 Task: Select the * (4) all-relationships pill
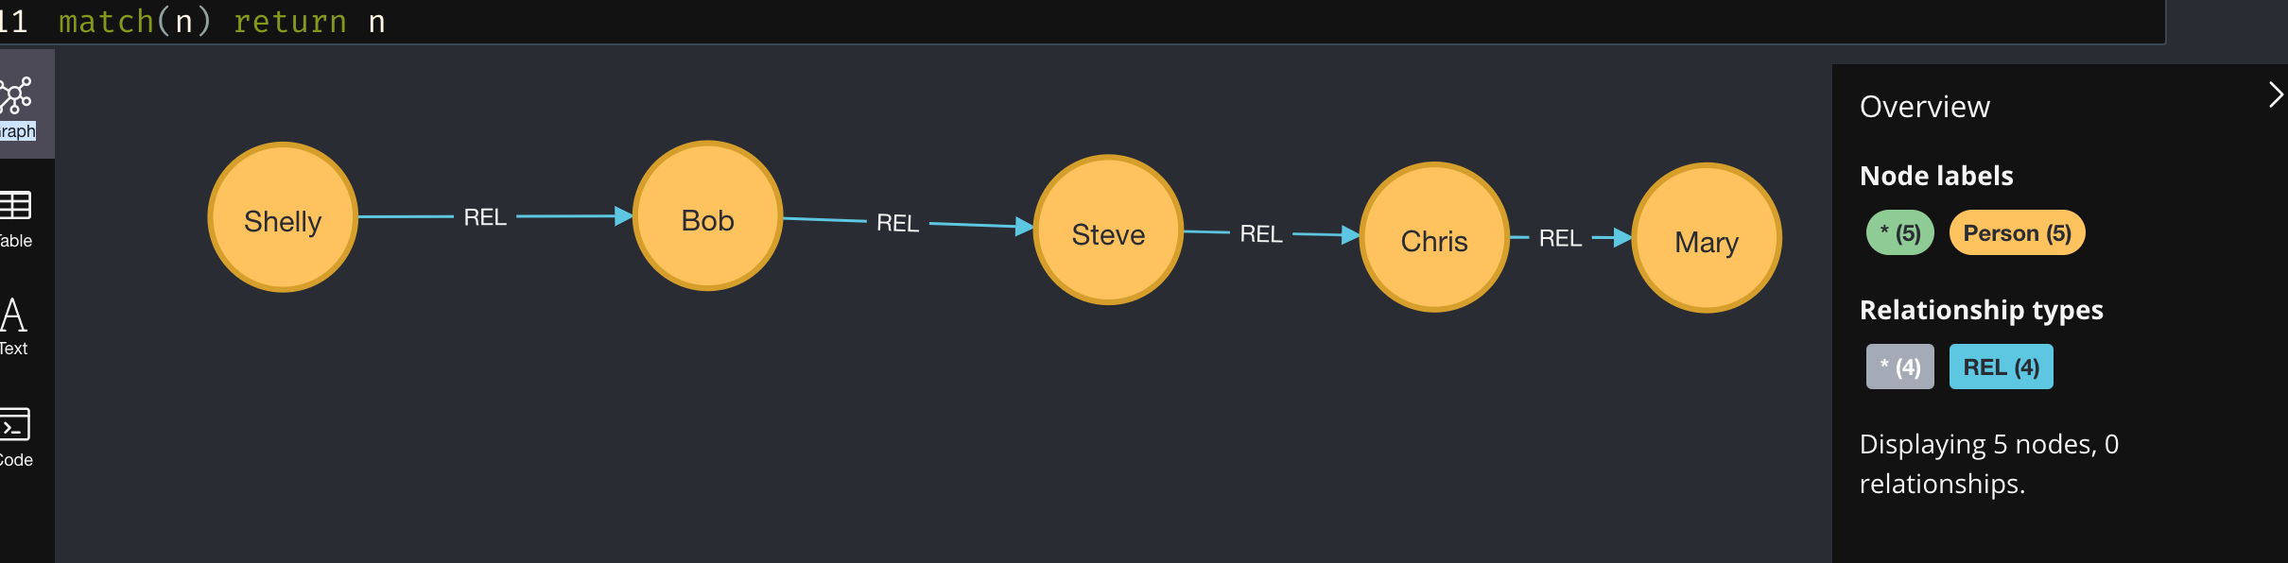[x=1899, y=366]
